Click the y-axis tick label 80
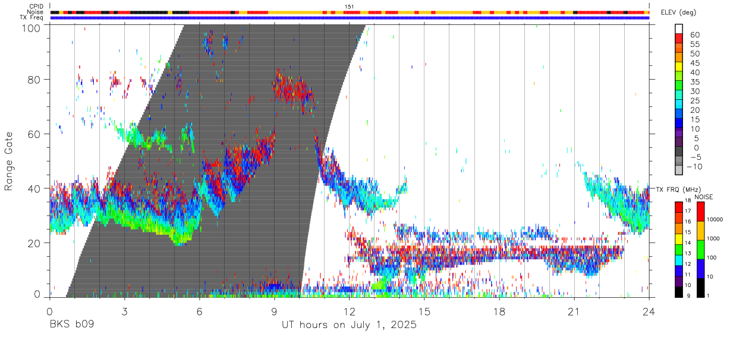The width and height of the screenshot is (730, 337). click(x=34, y=80)
